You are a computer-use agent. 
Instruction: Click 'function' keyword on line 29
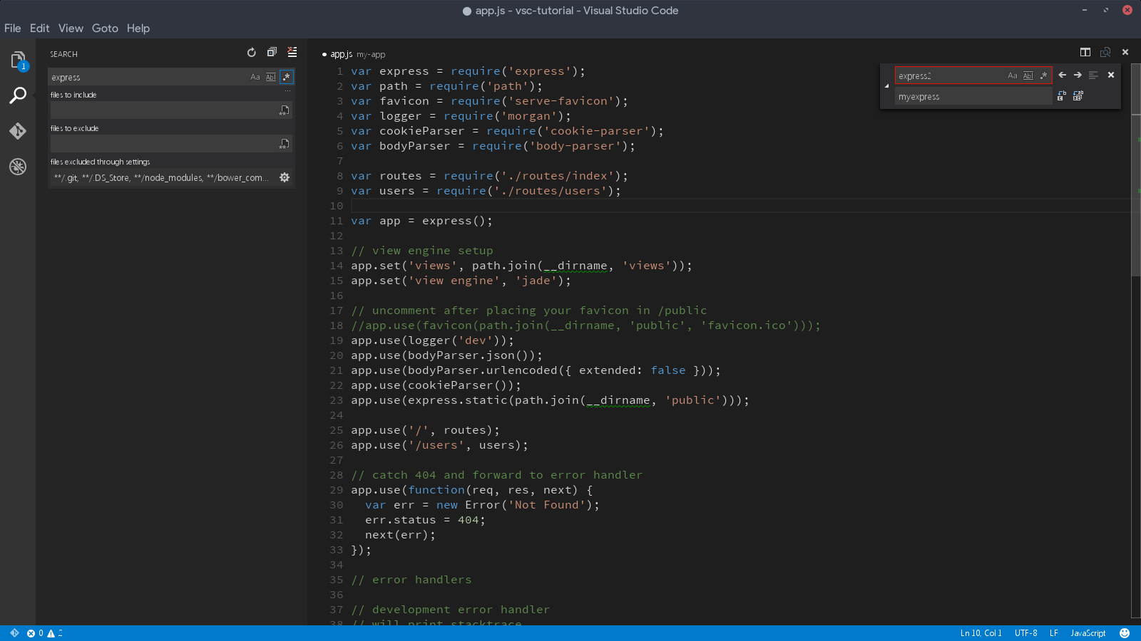pyautogui.click(x=436, y=490)
